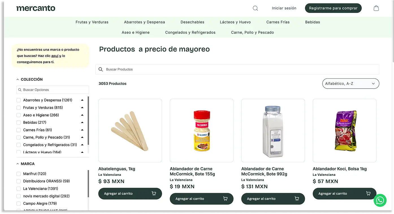Open Abatelenguas wooden sticks product image
Image resolution: width=394 pixels, height=214 pixels.
coord(130,131)
